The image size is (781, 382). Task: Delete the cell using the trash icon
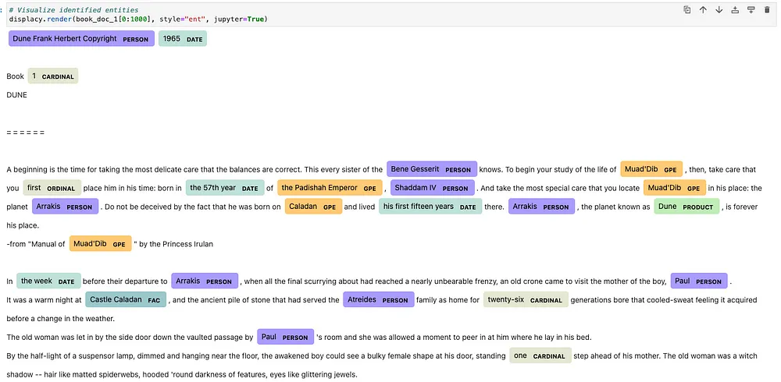pyautogui.click(x=767, y=10)
